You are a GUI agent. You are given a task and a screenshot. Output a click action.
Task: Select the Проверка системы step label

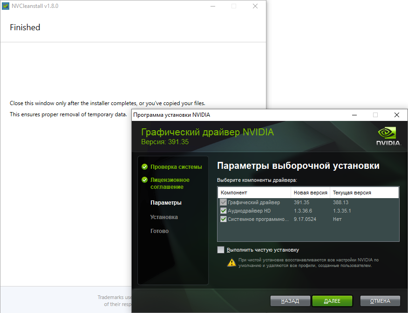(176, 167)
